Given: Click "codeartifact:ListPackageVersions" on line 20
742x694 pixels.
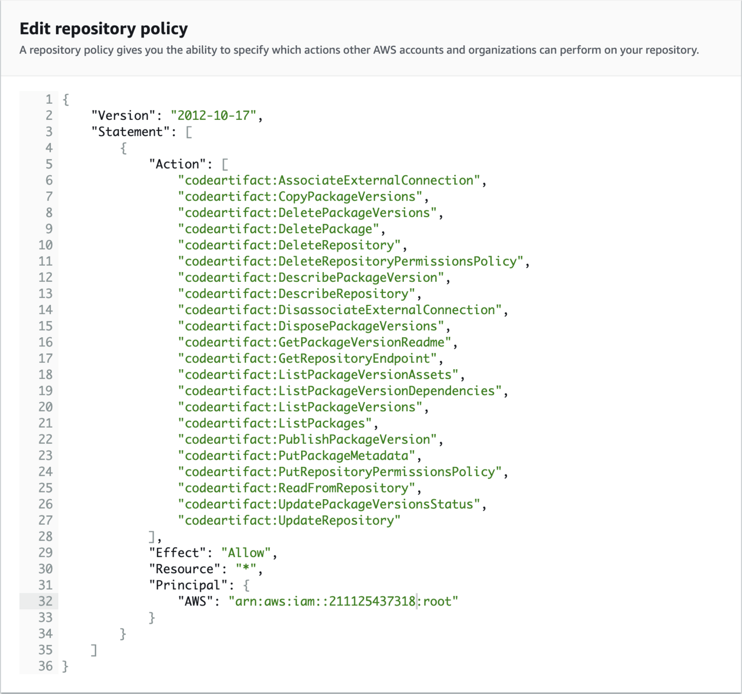Looking at the screenshot, I should tap(300, 407).
